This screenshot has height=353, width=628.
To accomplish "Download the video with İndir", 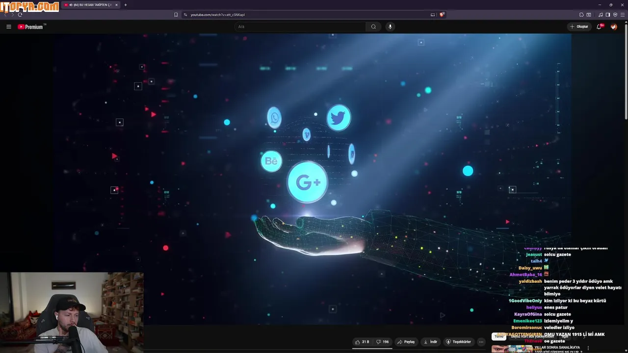I will click(430, 342).
